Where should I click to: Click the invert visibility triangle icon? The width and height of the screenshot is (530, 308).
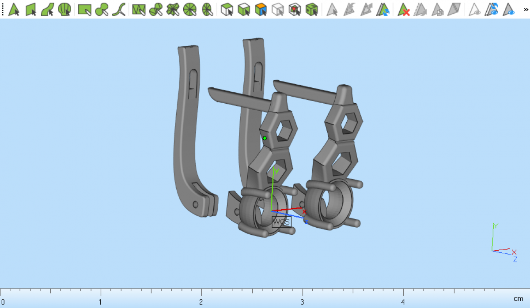pos(492,9)
